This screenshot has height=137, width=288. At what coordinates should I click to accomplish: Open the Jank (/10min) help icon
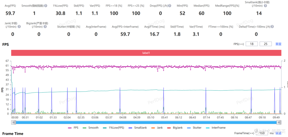19,27
